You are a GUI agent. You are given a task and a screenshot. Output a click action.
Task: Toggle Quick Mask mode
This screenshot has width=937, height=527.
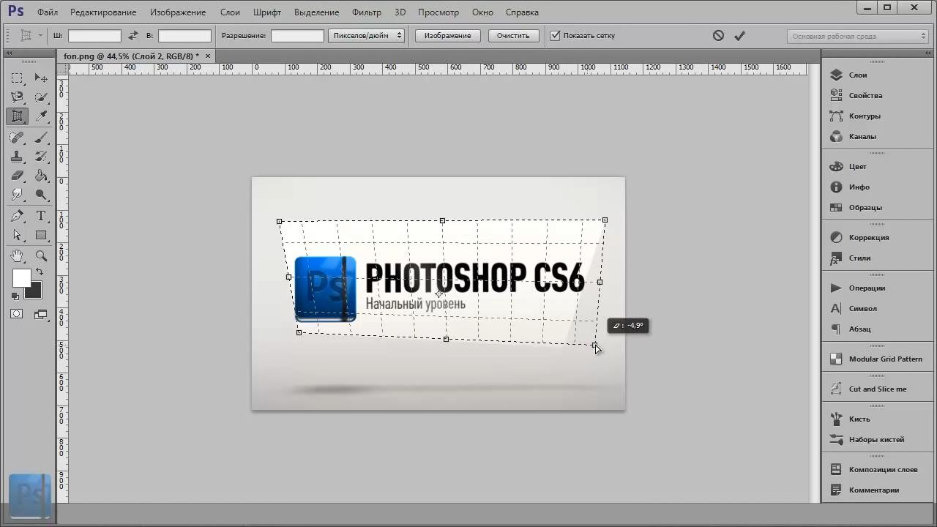coord(17,314)
